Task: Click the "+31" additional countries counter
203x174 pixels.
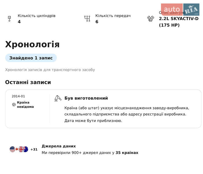Action: (34, 150)
